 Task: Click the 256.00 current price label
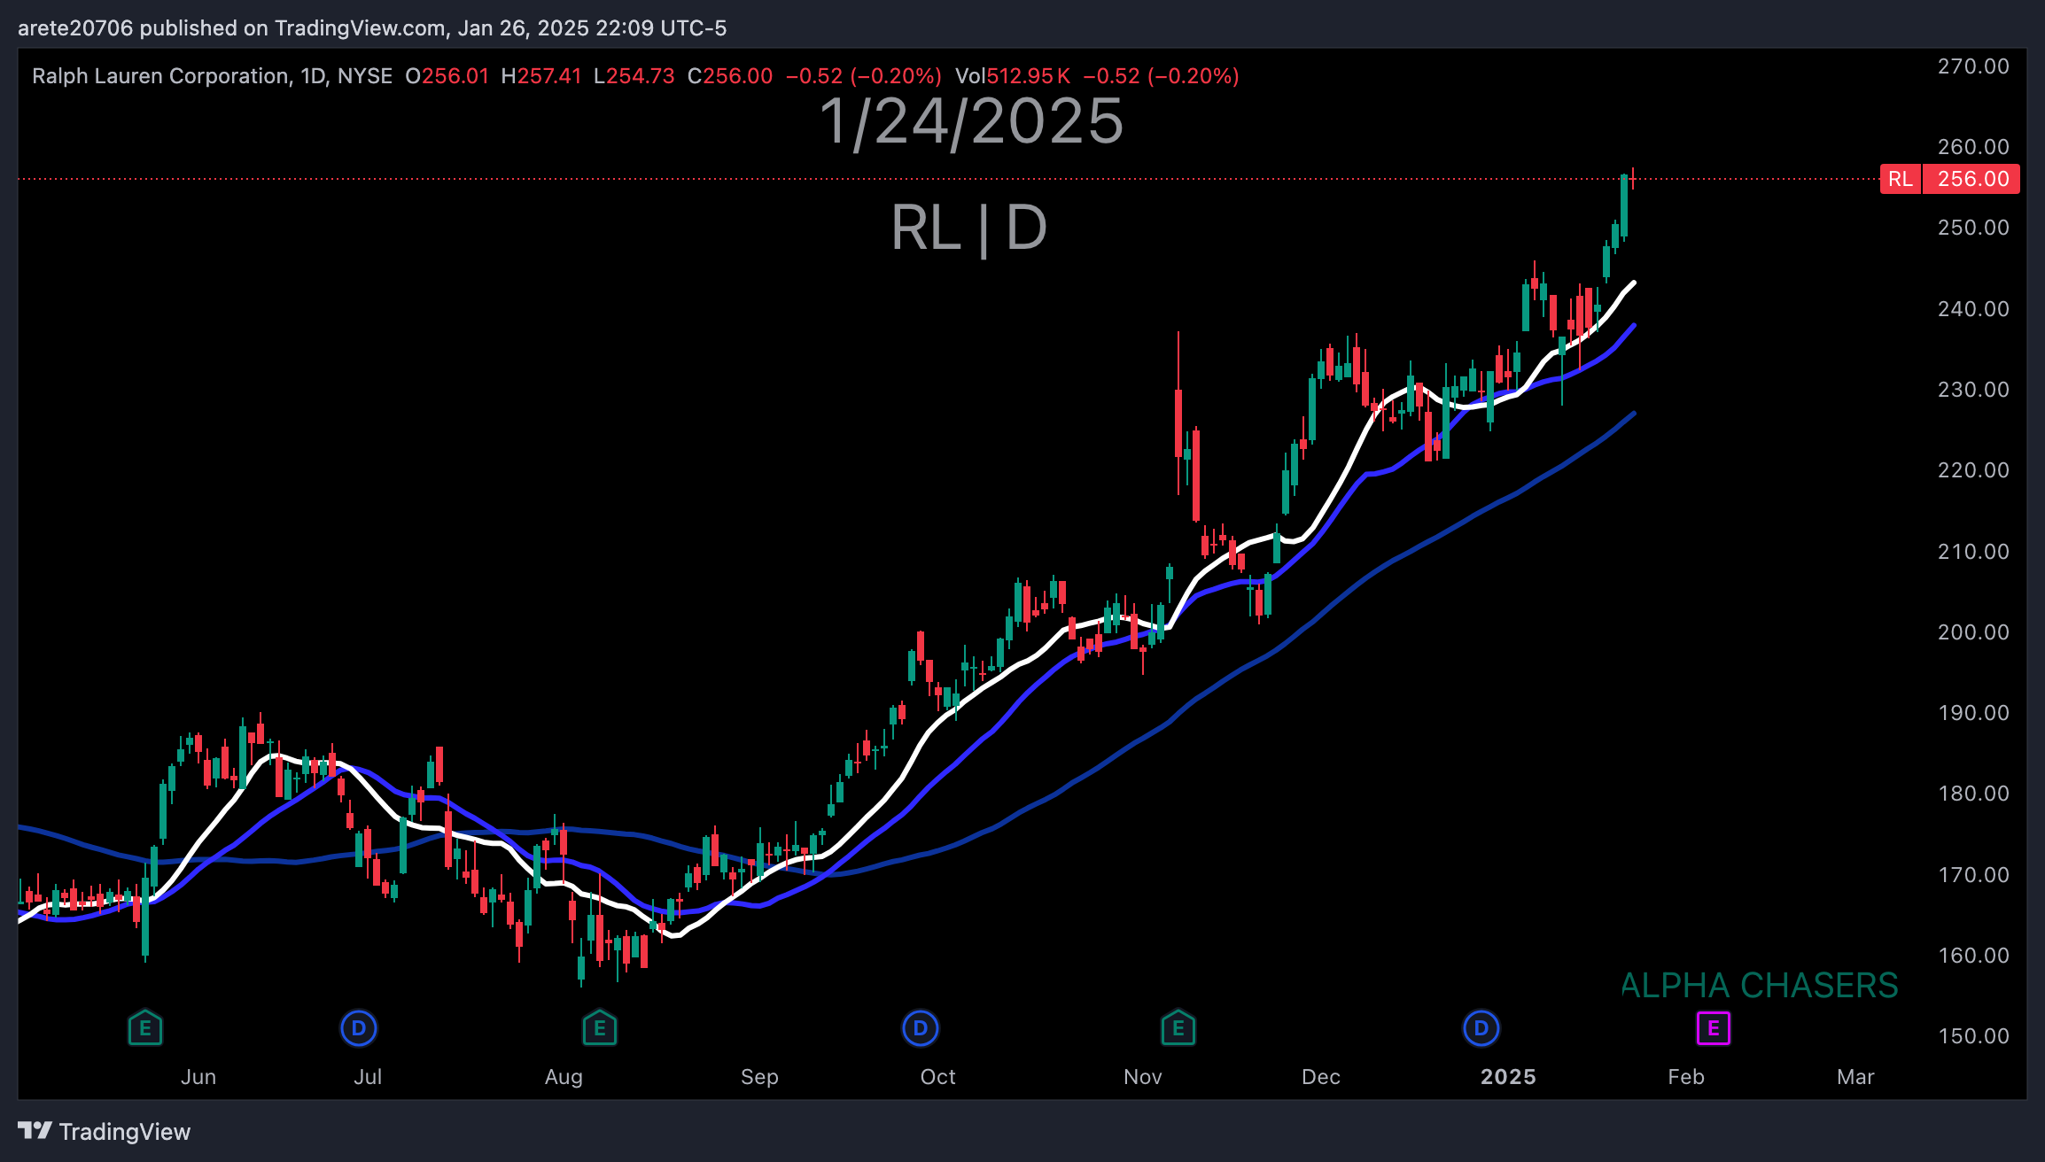coord(1972,179)
